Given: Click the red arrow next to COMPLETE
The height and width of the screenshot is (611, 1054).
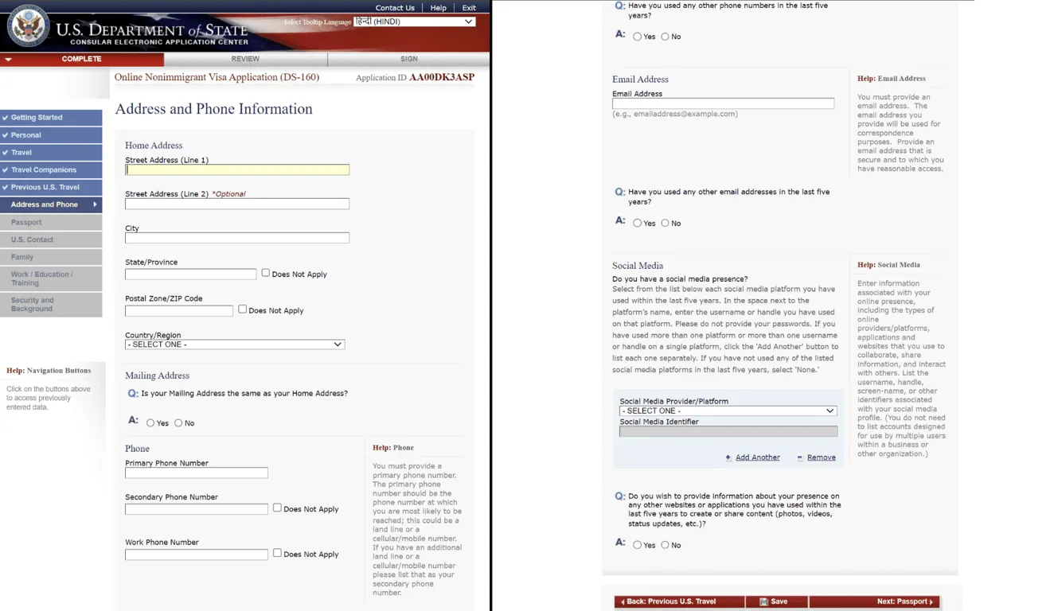Looking at the screenshot, I should tap(8, 60).
